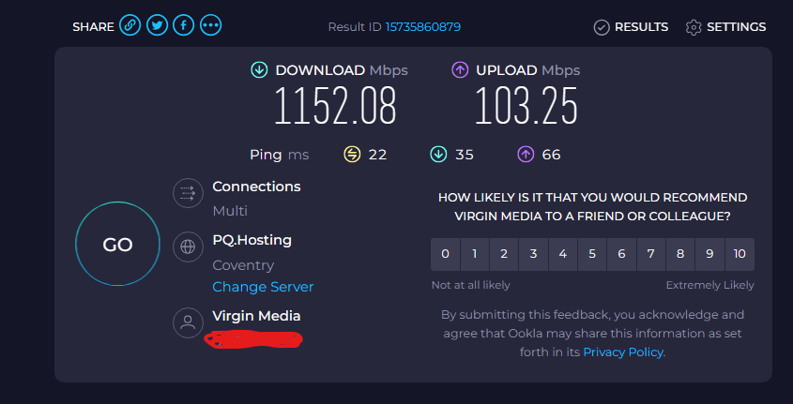
Task: Copy the share link icon
Action: (130, 25)
